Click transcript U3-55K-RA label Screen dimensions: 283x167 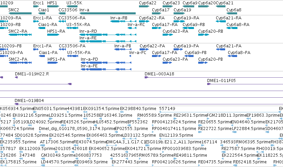point(78,24)
